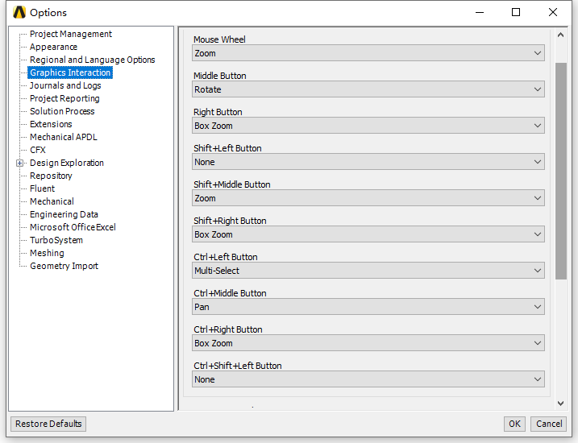This screenshot has height=443, width=578.
Task: Click the Restore Defaults button
Action: tap(48, 424)
